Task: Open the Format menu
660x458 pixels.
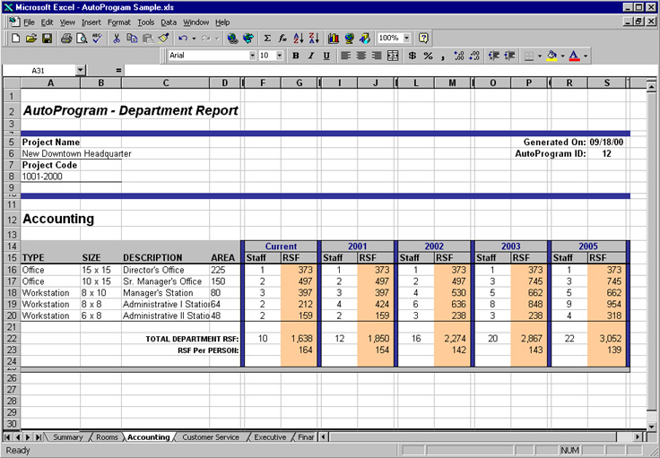Action: [x=118, y=22]
